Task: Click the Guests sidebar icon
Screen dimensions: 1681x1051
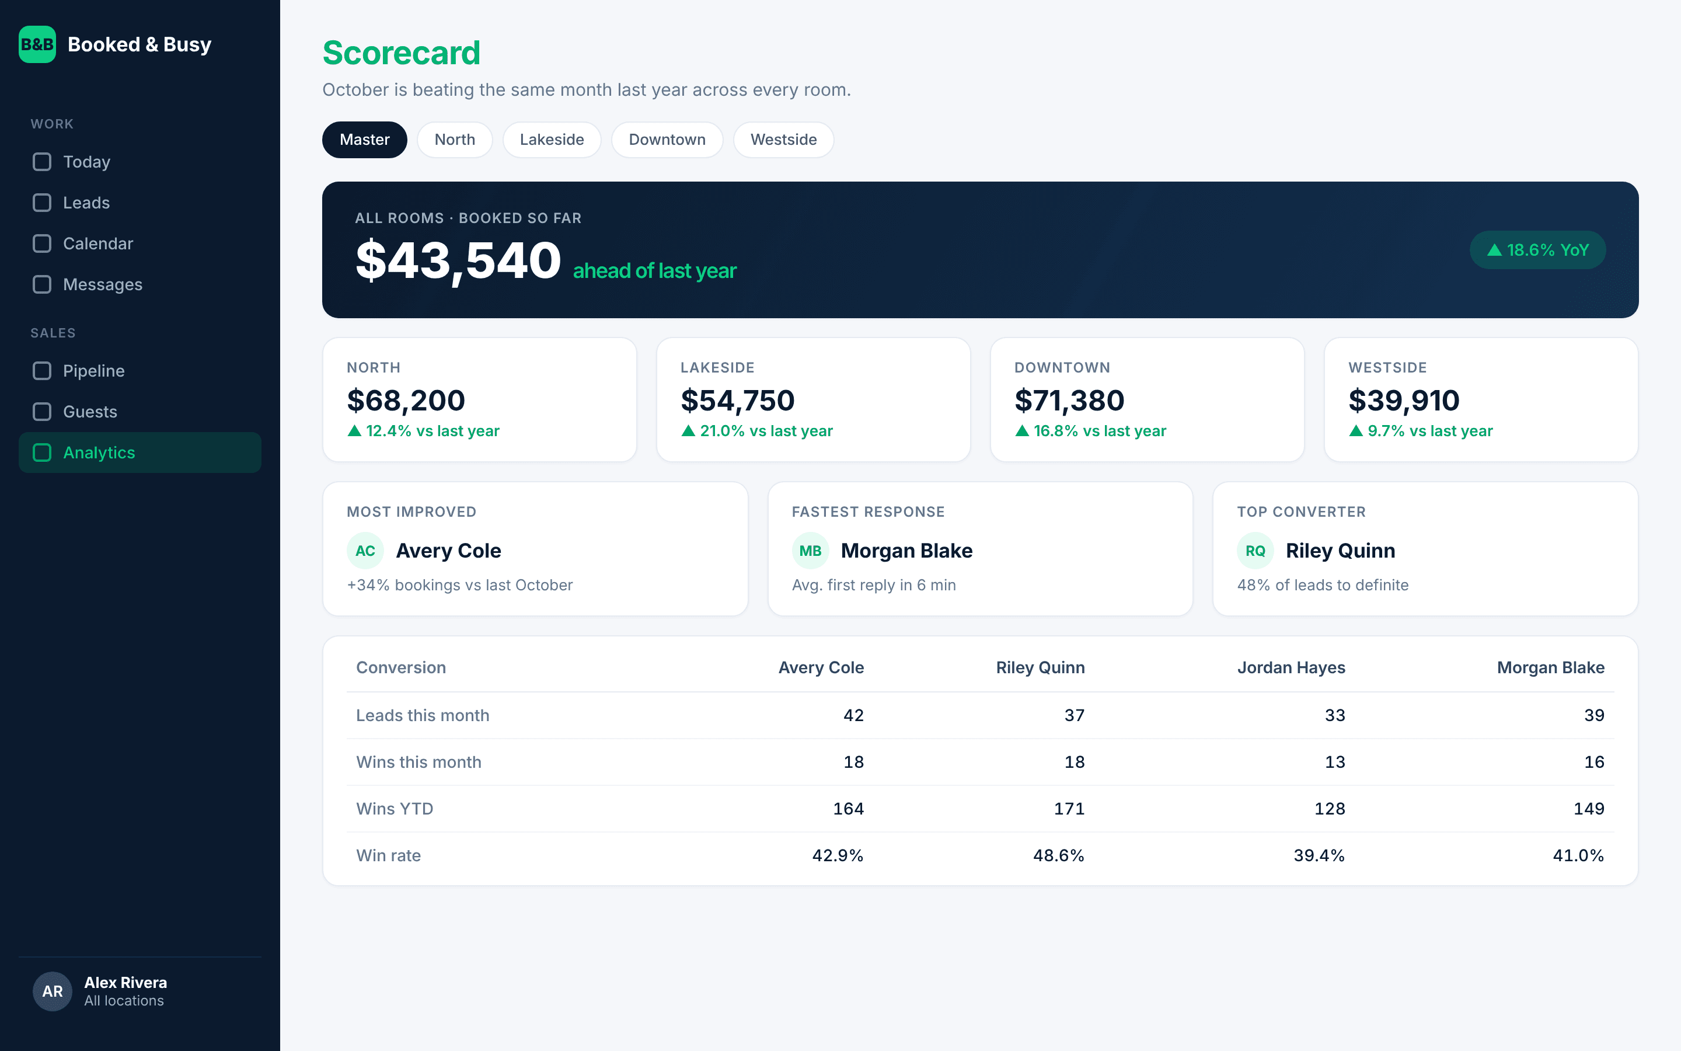Action: [x=43, y=412]
